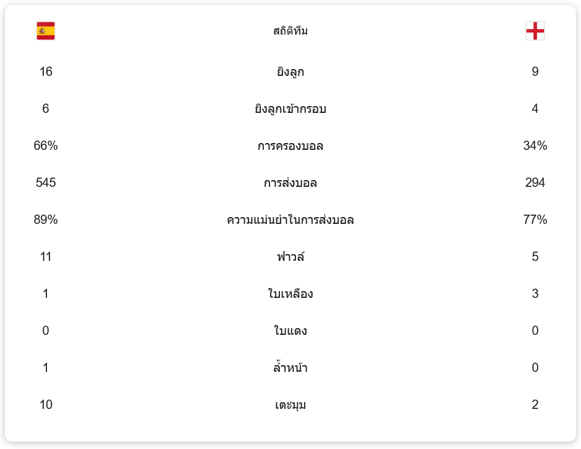Click Spain's 545 passes value
This screenshot has height=449, width=581.
click(x=46, y=183)
